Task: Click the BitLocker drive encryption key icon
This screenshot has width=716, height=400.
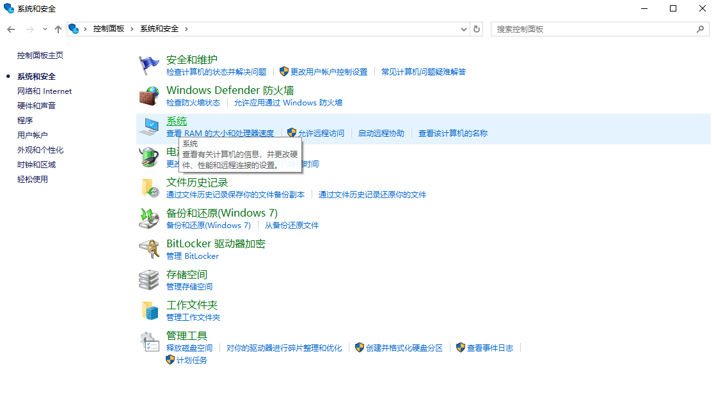Action: click(148, 249)
